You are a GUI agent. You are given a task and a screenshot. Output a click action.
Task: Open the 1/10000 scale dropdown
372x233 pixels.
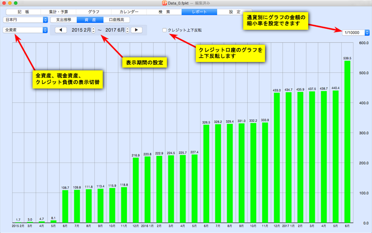(356, 33)
